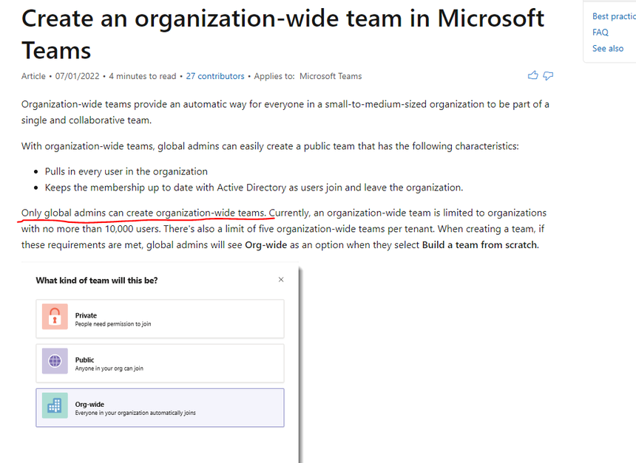Open the 27 contributors link

[x=214, y=76]
